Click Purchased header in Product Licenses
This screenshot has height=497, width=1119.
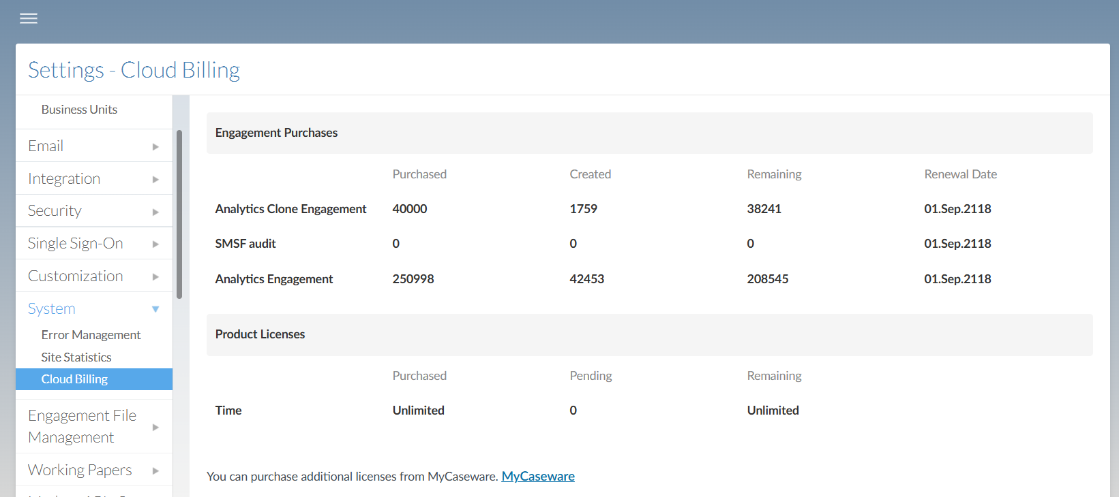[x=419, y=376]
